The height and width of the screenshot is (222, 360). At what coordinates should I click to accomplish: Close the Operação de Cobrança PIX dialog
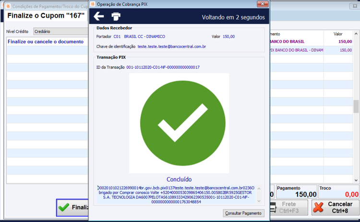click(263, 4)
